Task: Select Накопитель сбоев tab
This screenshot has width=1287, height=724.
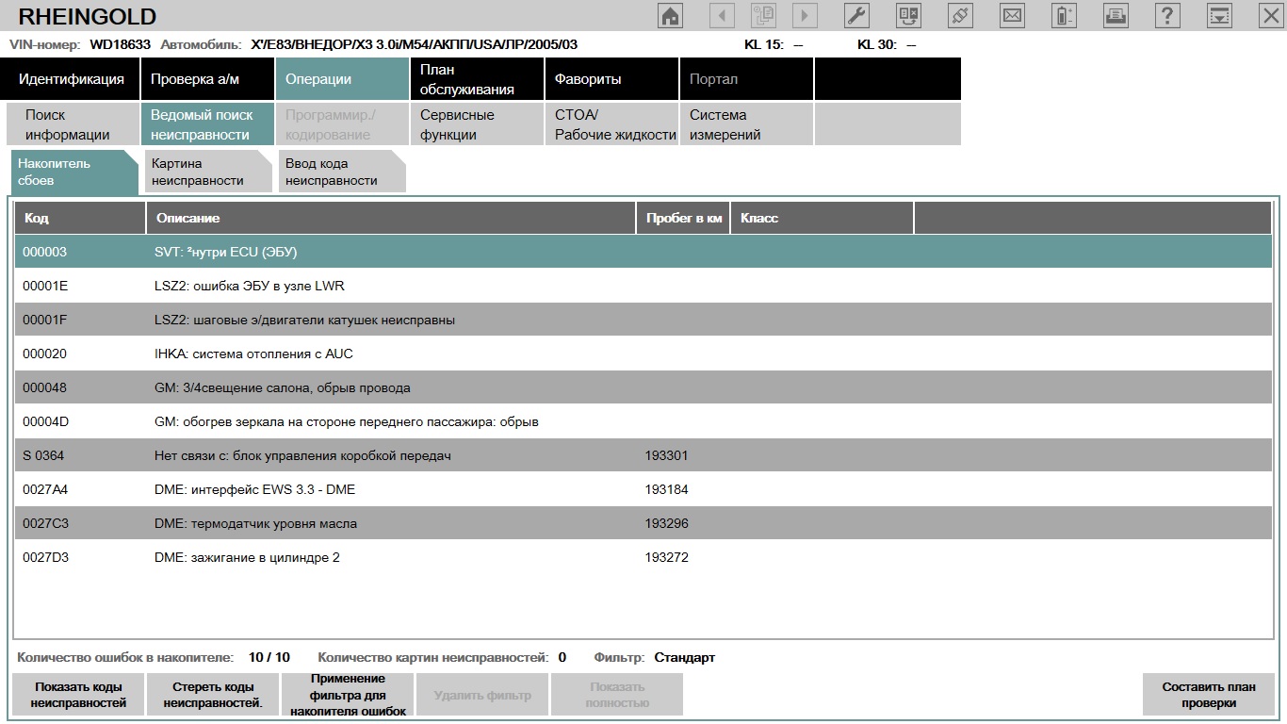Action: pyautogui.click(x=74, y=173)
